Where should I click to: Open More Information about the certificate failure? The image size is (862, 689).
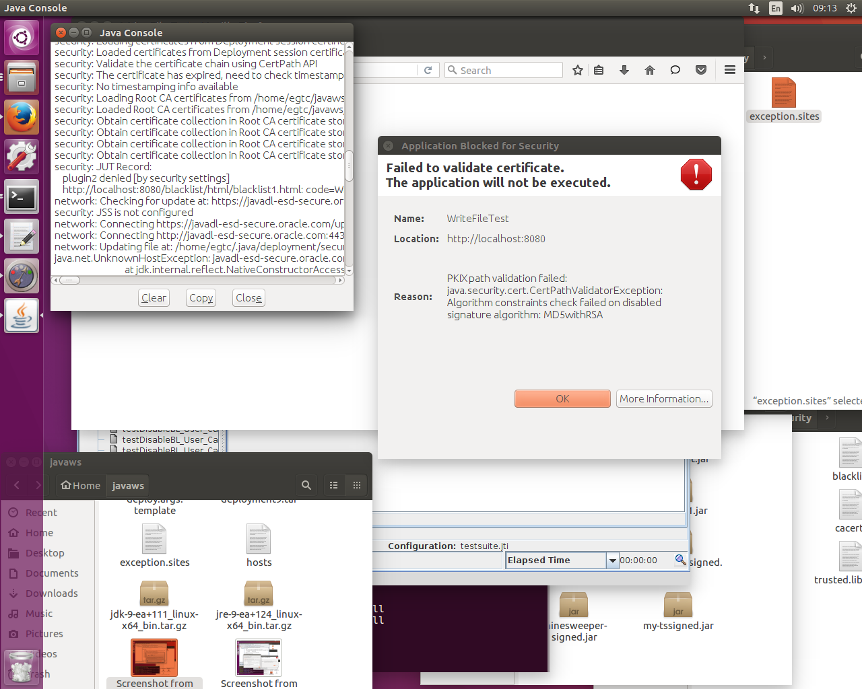tap(664, 399)
